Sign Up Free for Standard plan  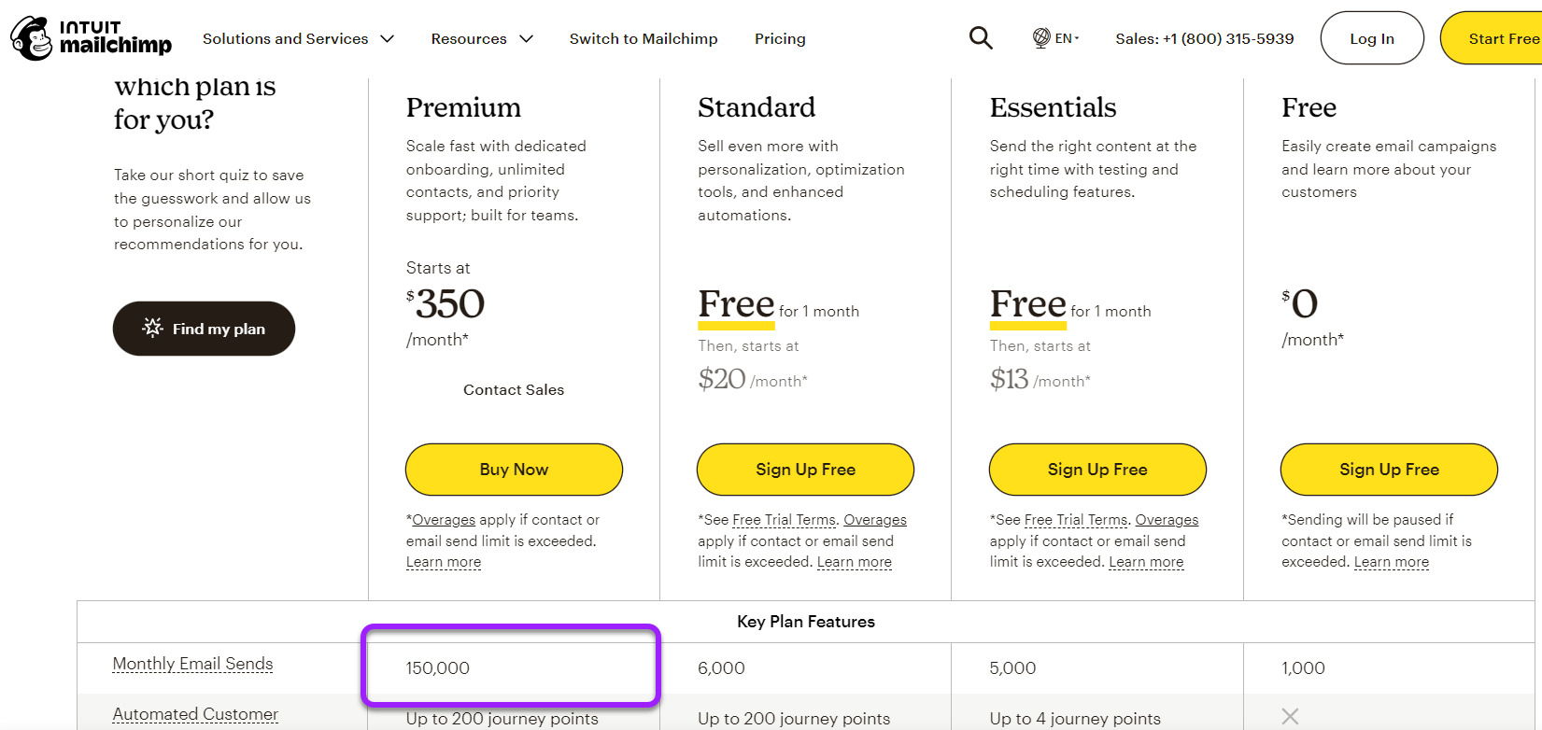point(805,470)
